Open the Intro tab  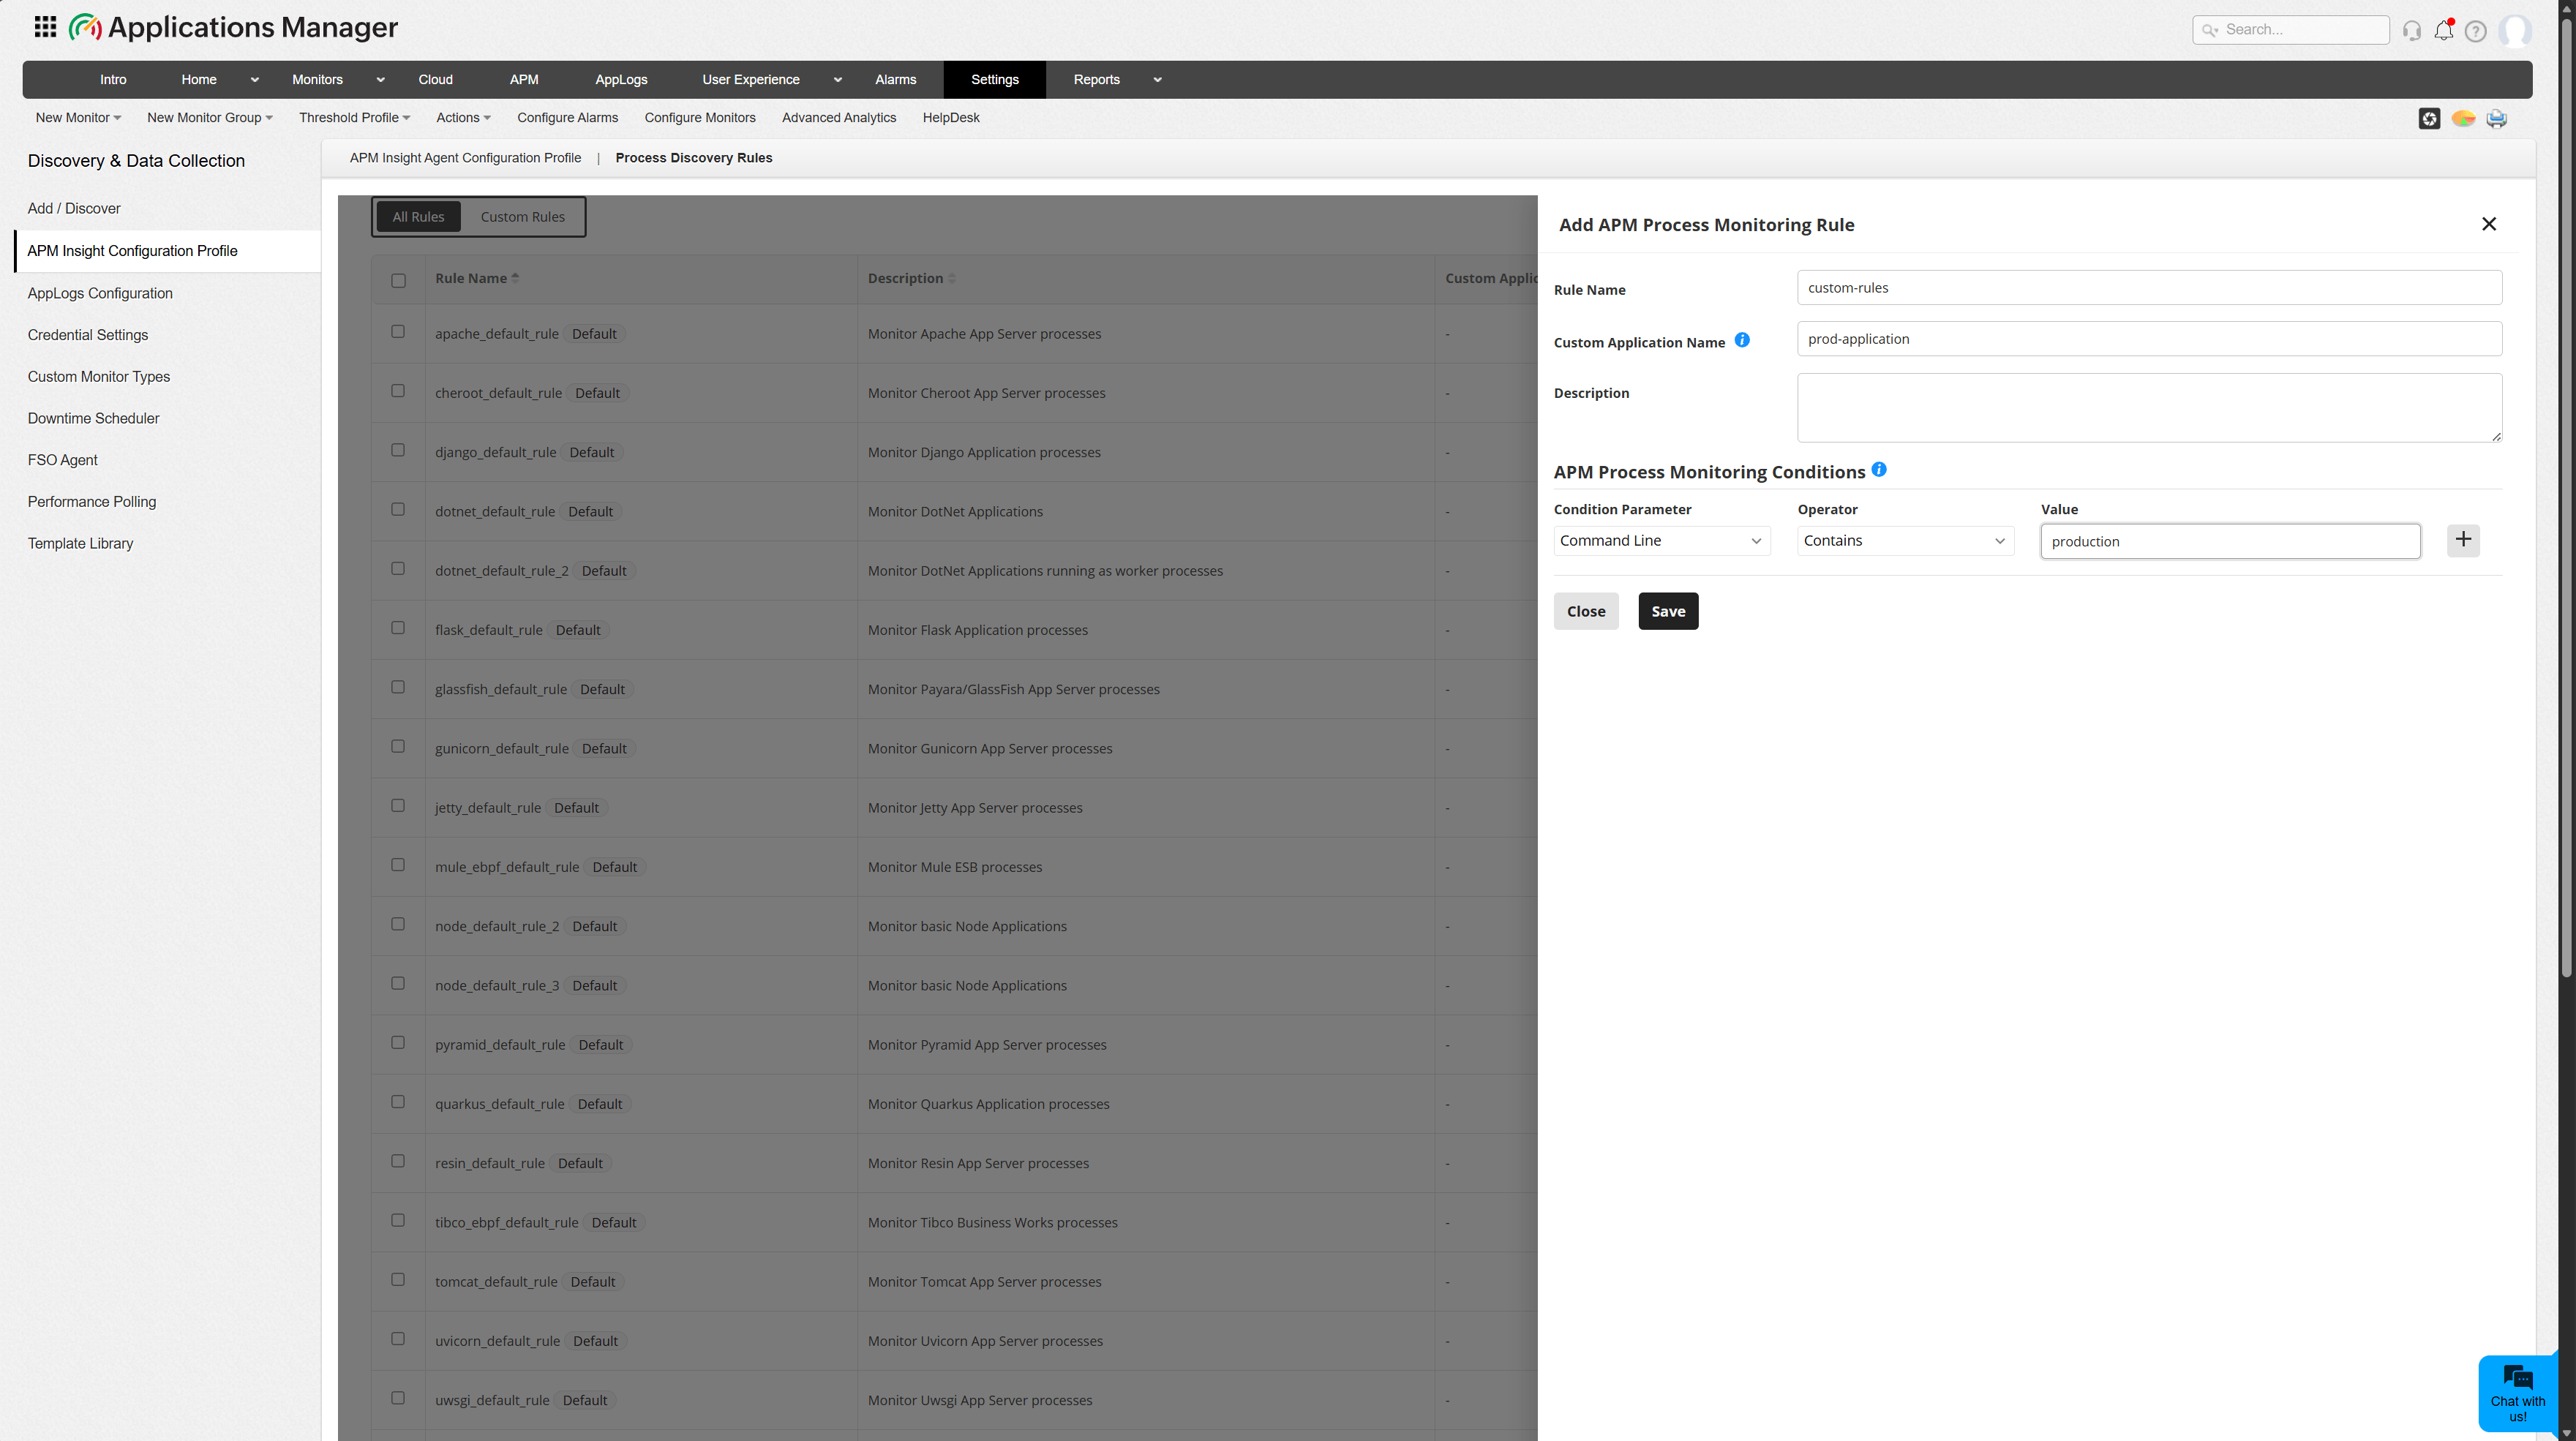(113, 80)
